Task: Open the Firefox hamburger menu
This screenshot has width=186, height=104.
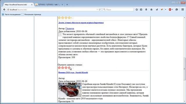Action: pyautogui.click(x=183, y=10)
